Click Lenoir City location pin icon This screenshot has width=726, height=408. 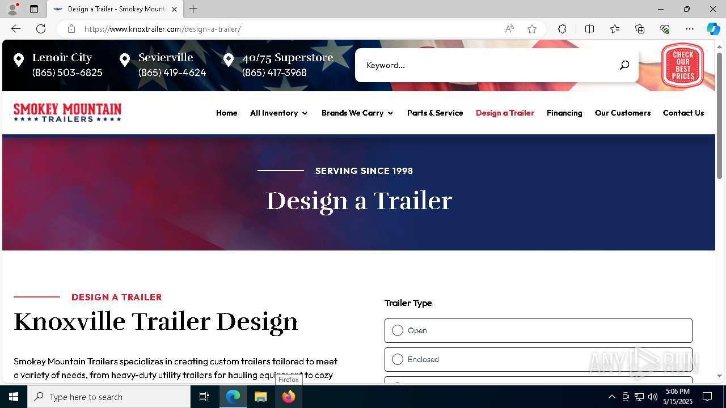tap(19, 60)
